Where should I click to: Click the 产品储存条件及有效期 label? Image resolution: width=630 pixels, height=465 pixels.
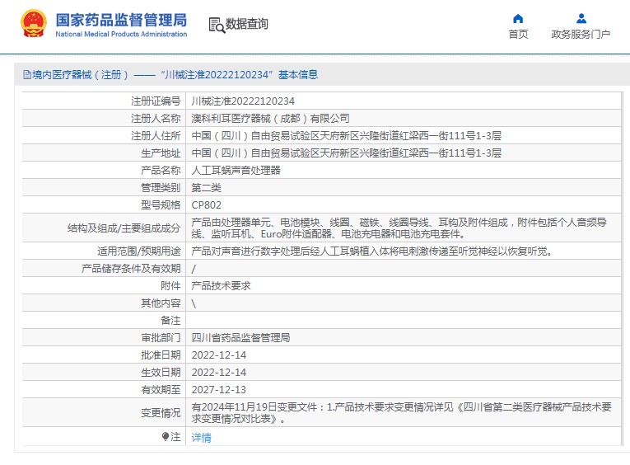[131, 268]
